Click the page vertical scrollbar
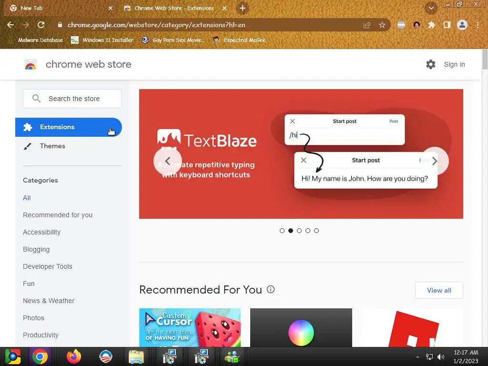This screenshot has width=488, height=366. click(x=485, y=59)
